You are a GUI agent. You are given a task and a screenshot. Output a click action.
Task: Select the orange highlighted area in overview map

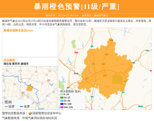tap(30, 88)
